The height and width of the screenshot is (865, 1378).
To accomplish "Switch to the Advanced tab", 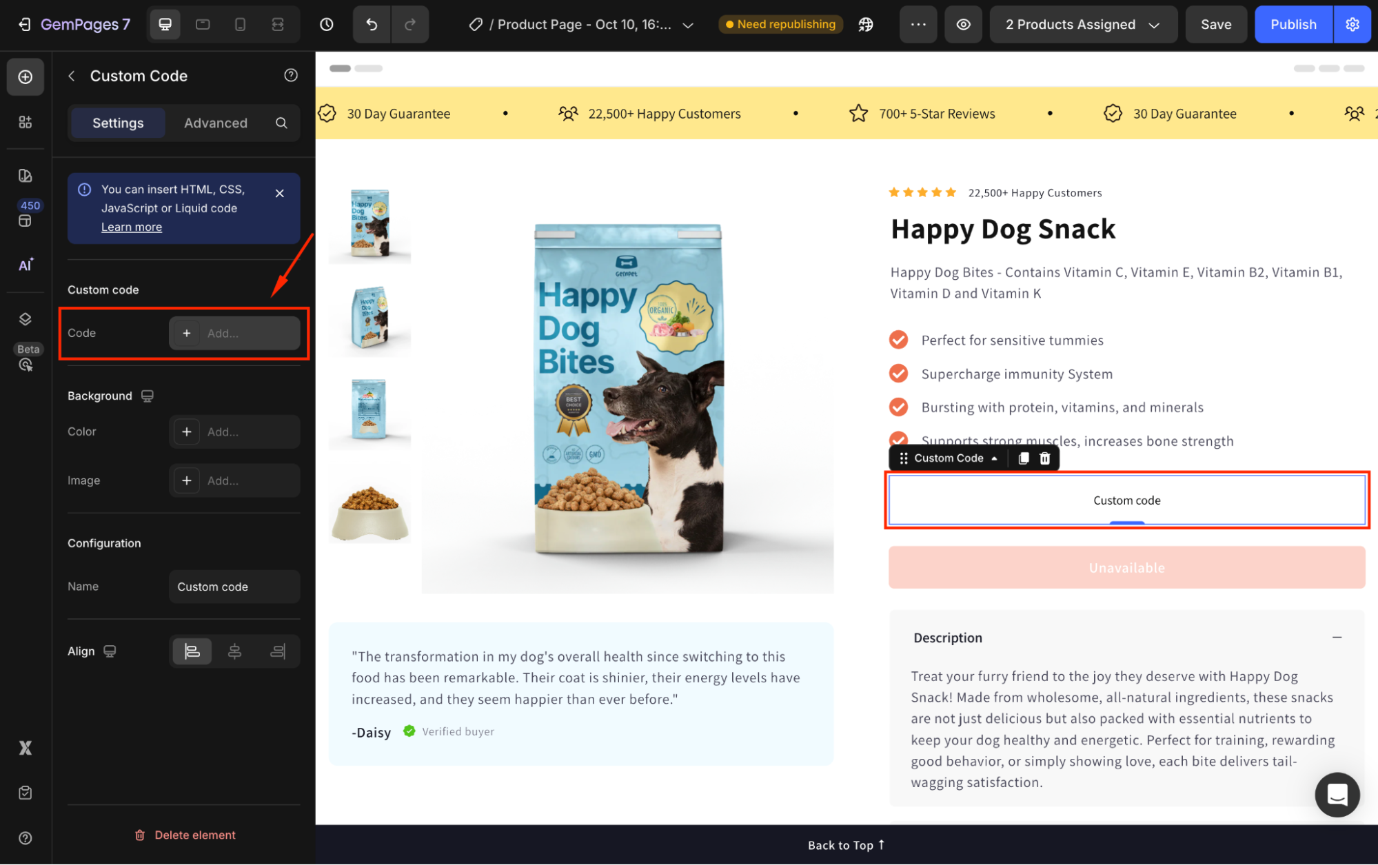I will coord(215,123).
